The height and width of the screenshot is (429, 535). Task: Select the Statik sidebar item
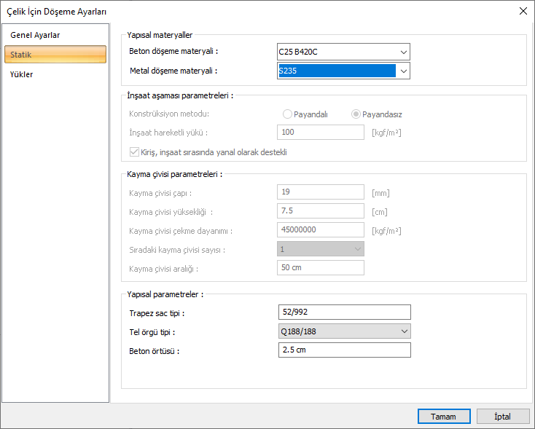pos(55,55)
